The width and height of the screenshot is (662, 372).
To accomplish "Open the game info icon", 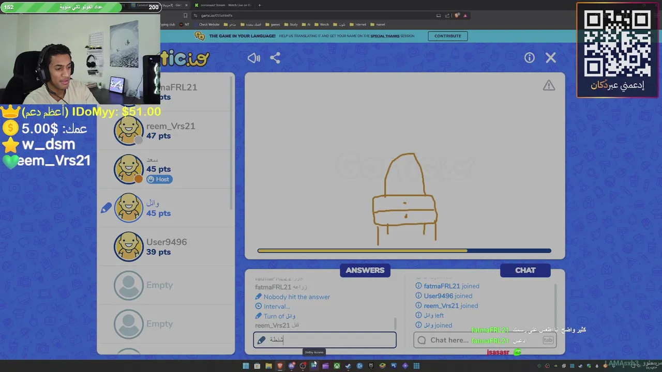I will (529, 58).
